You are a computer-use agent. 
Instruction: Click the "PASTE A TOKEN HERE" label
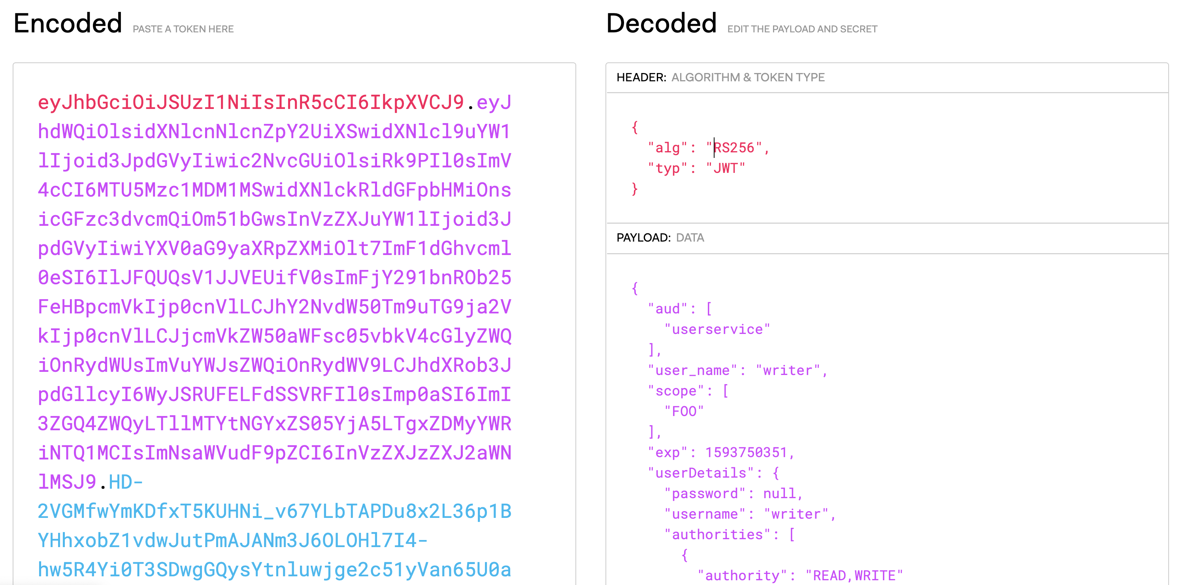pos(183,29)
